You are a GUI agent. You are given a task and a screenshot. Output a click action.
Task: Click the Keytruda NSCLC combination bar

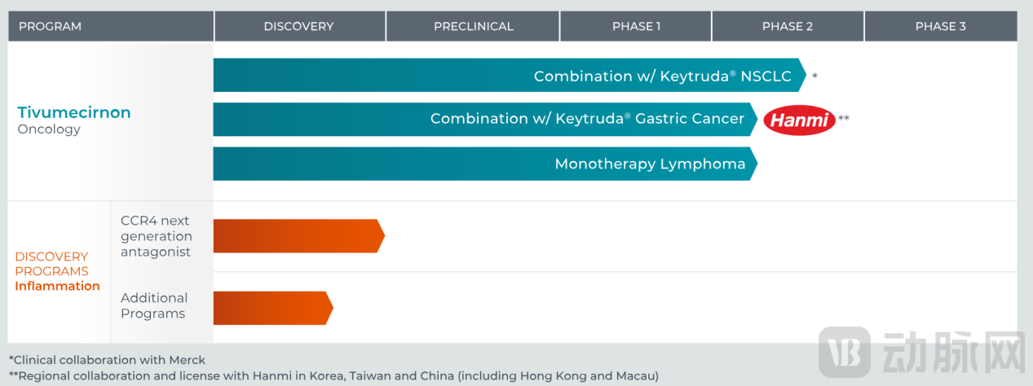point(505,76)
